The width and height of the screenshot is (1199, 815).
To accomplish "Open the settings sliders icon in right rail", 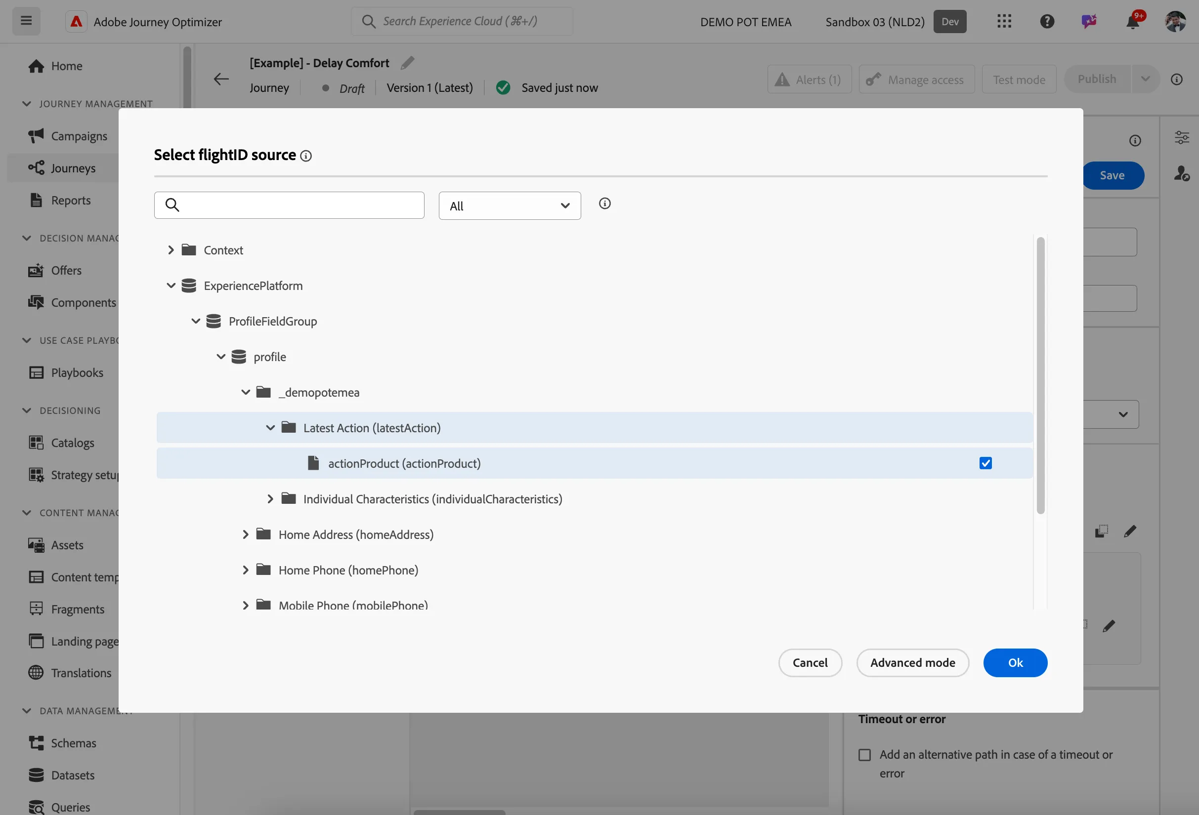I will [1182, 137].
